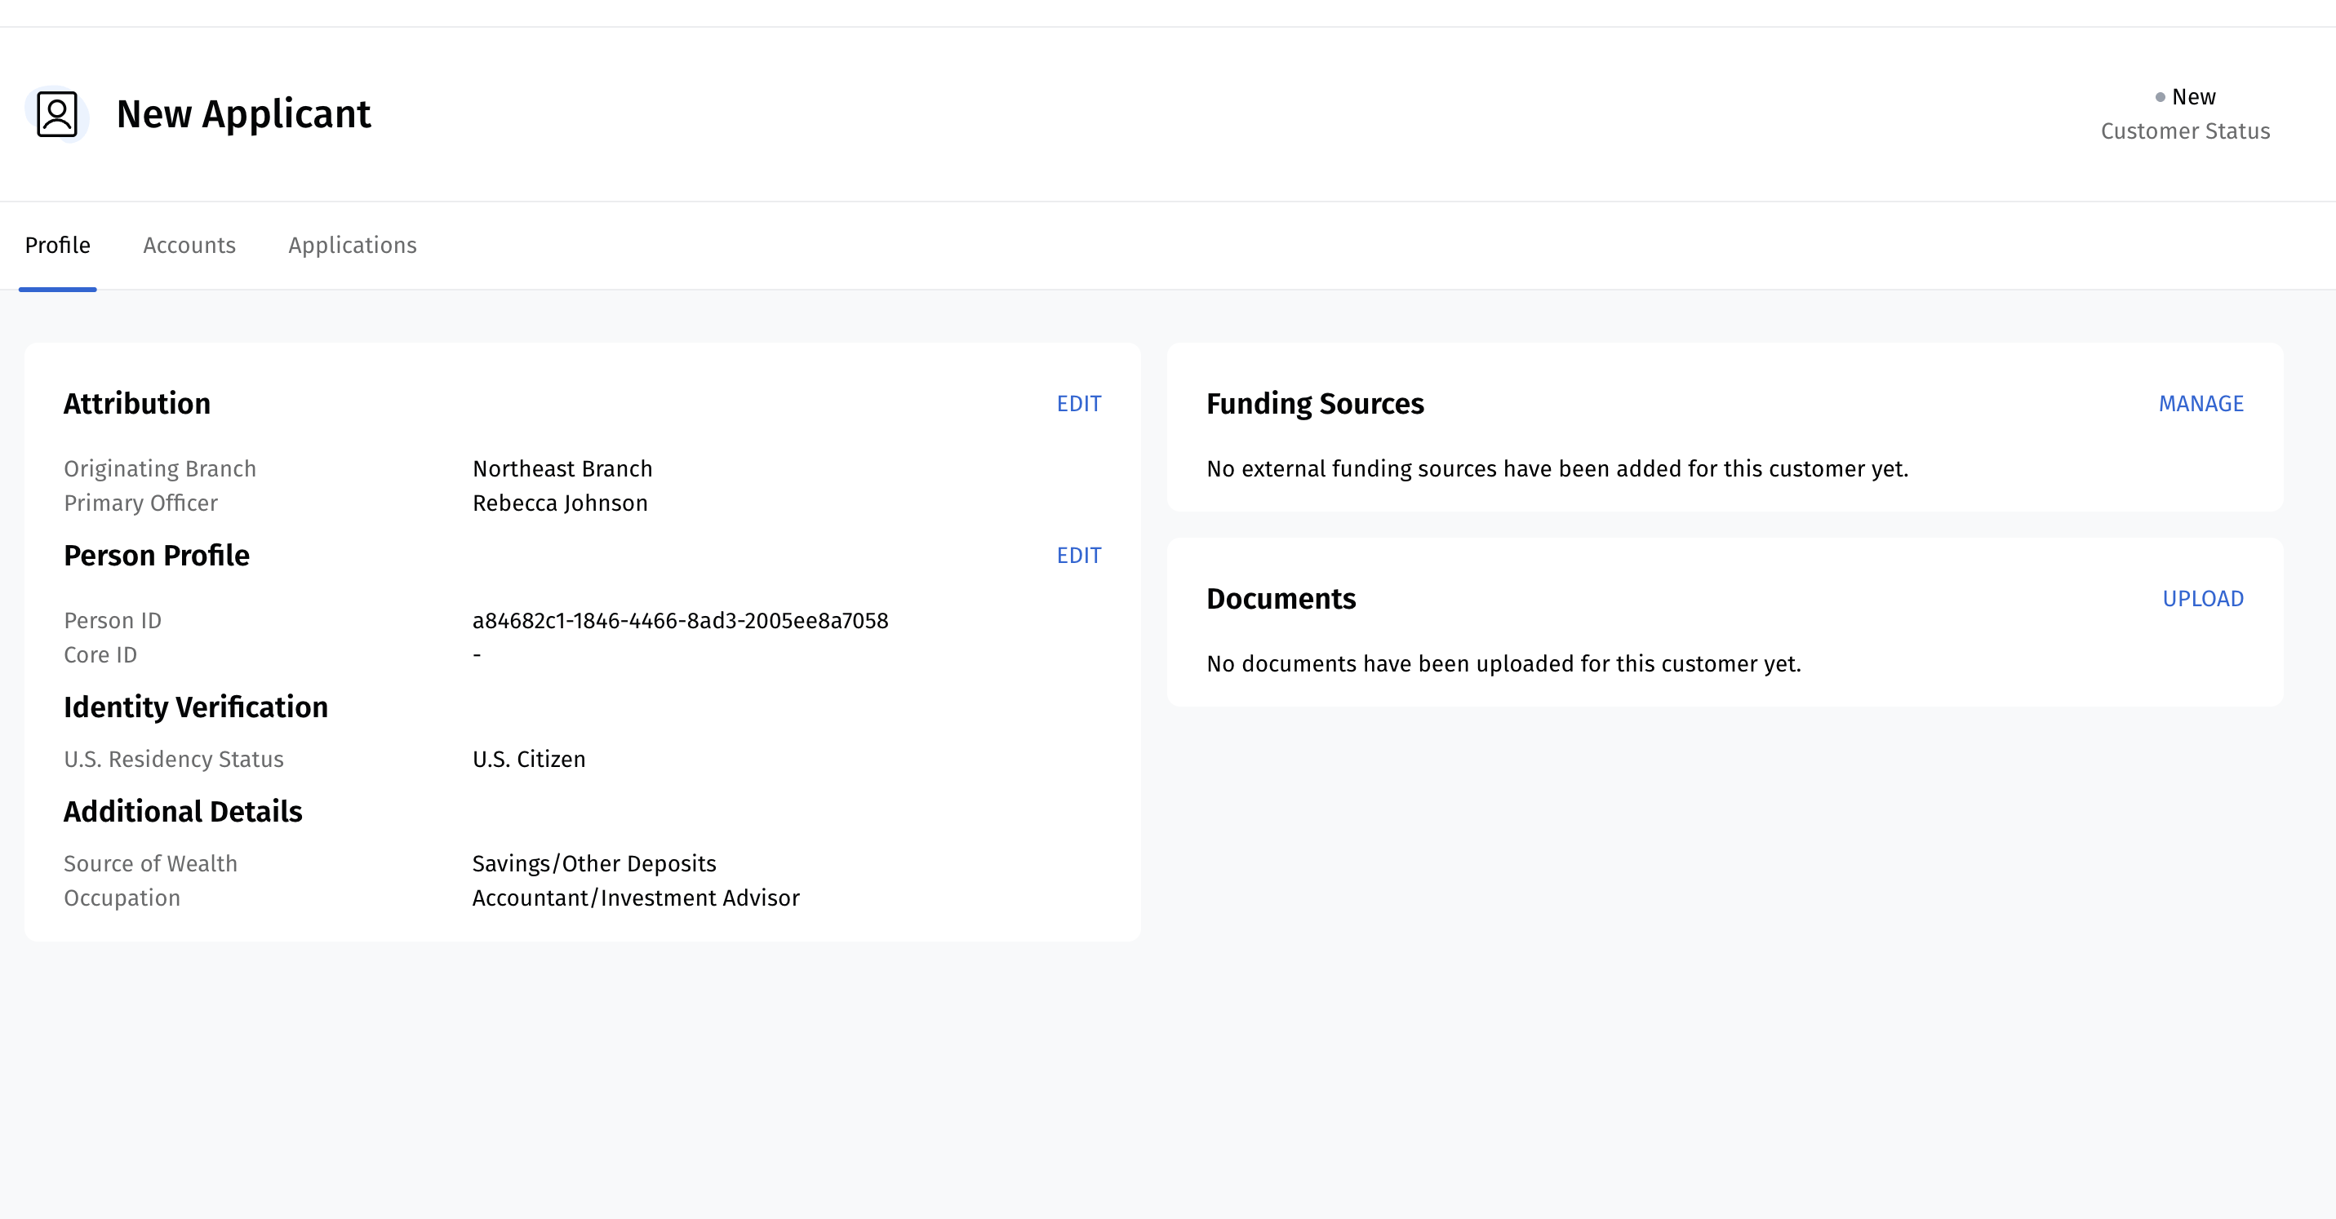
Task: Click the Funding Sources heading
Action: click(x=1316, y=403)
